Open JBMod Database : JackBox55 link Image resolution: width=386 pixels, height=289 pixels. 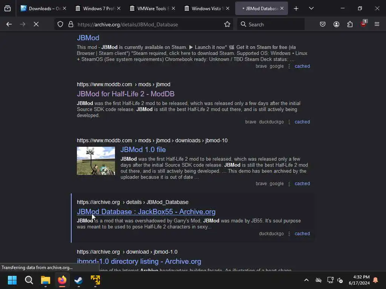coord(146,211)
